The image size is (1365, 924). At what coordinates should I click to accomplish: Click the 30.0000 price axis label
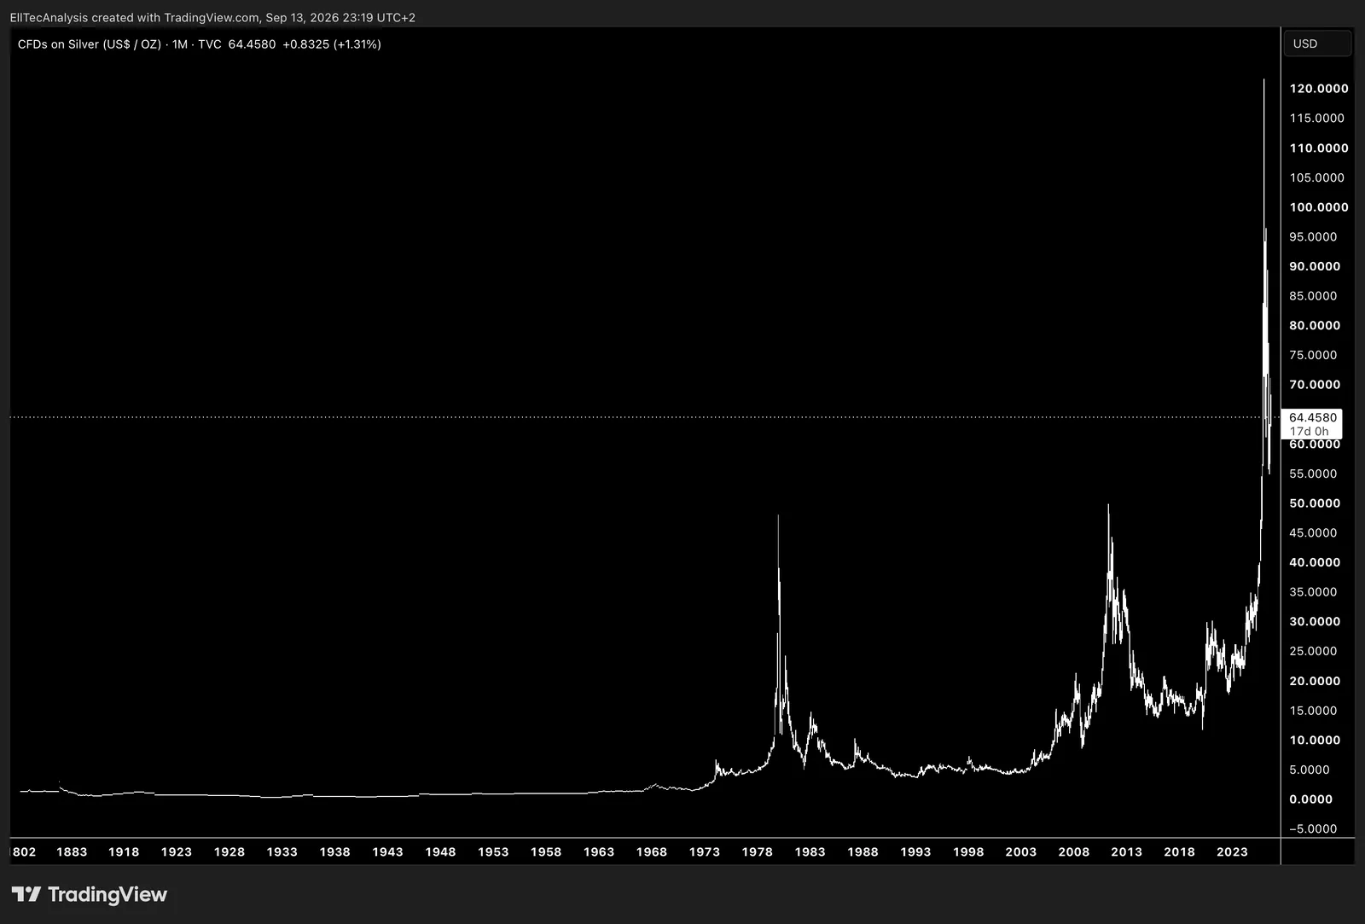click(1315, 622)
